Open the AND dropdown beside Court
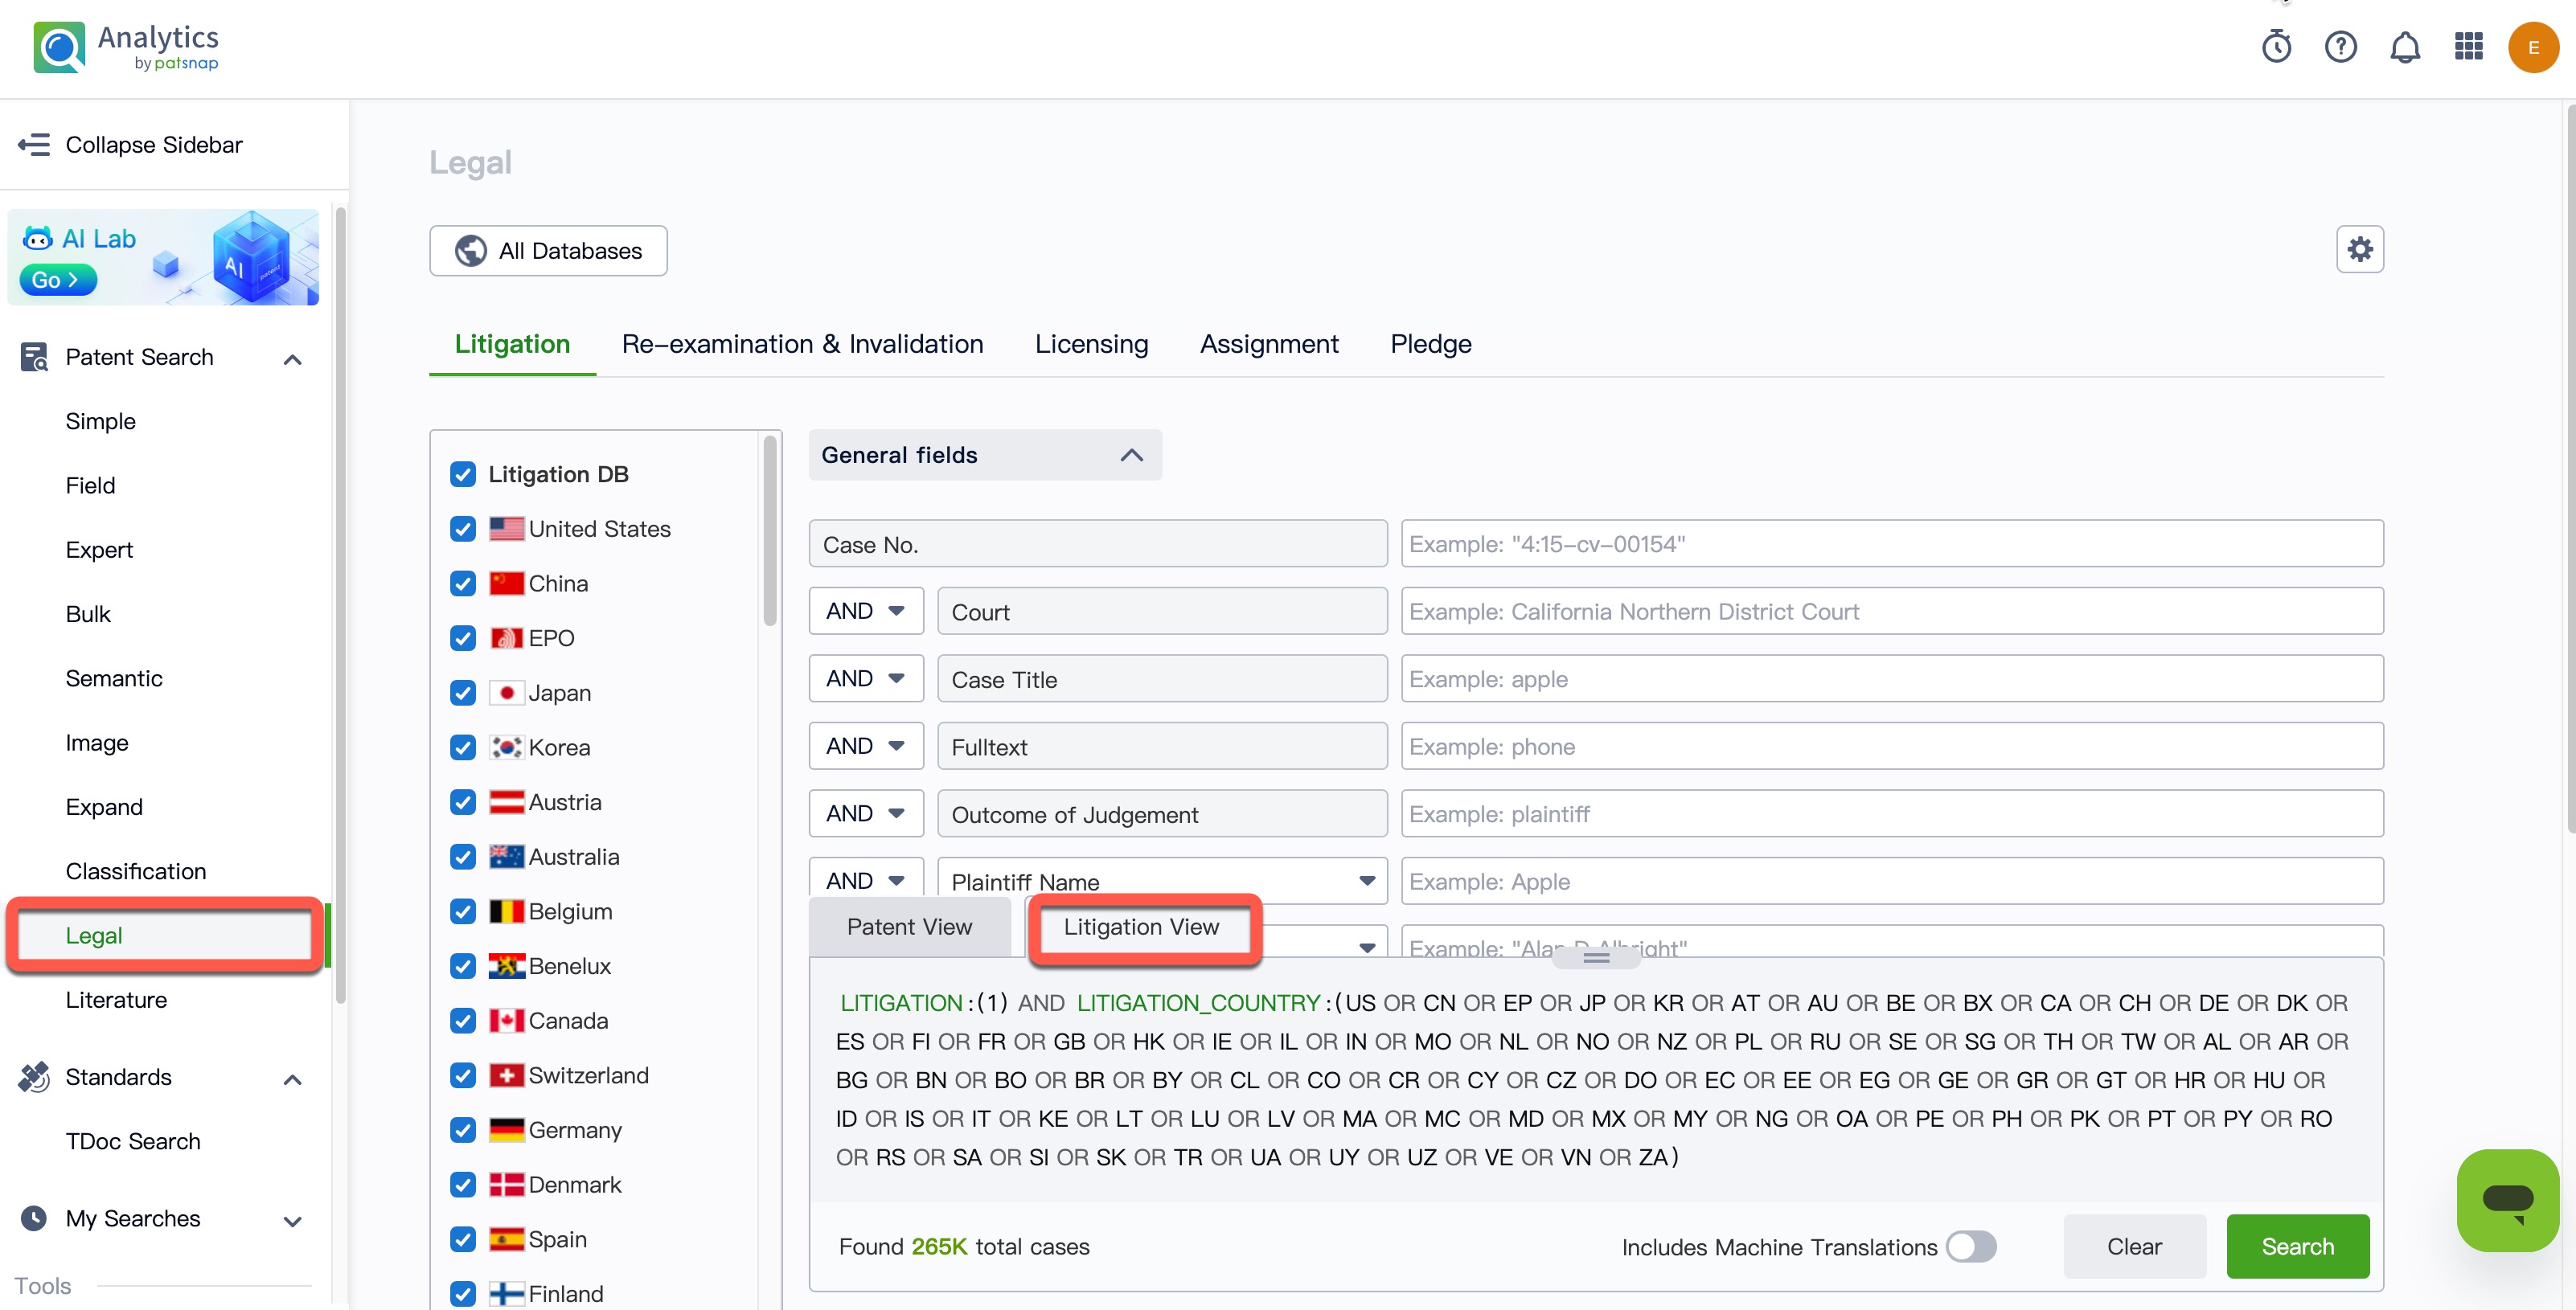The width and height of the screenshot is (2576, 1310). 865,611
